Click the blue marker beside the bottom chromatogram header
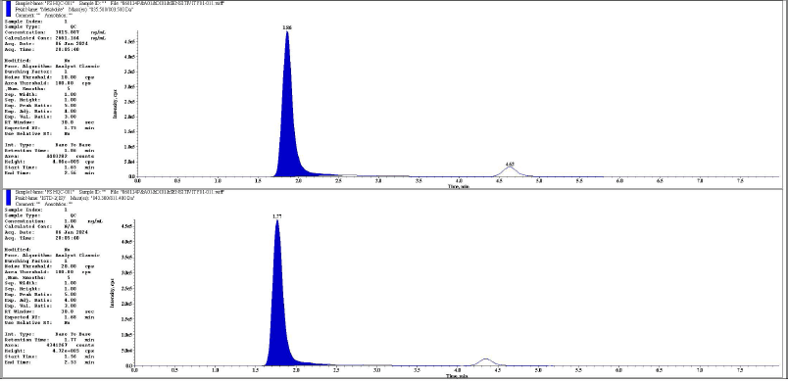788x381 pixels. pyautogui.click(x=8, y=198)
